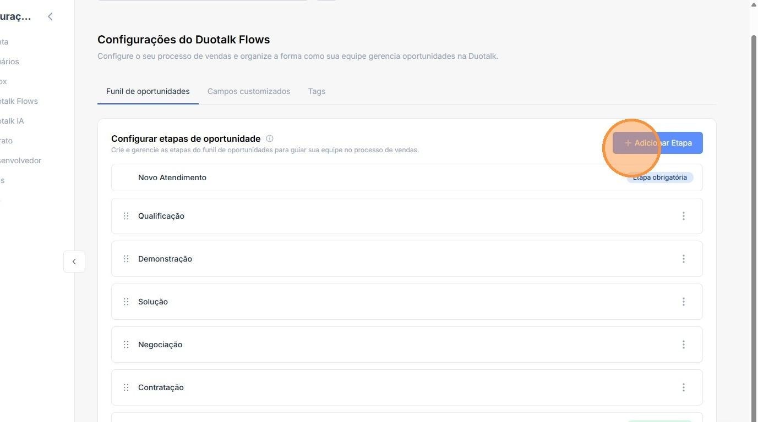Click the Demonstração stage name
This screenshot has height=422, width=758.
[x=165, y=259]
